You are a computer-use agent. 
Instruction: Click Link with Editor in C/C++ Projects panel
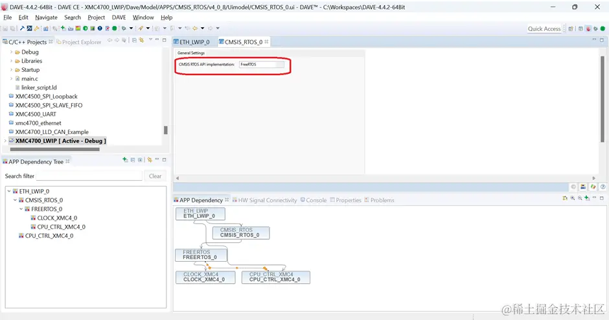(x=141, y=40)
